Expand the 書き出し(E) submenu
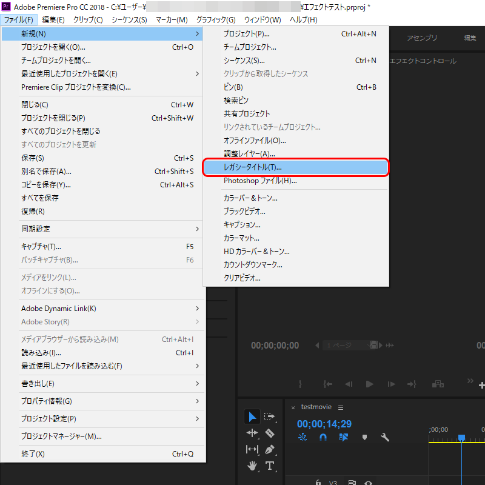Screen dimensions: 485x485 tap(103, 384)
